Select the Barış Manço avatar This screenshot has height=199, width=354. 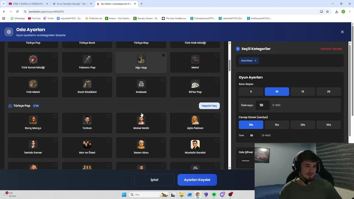[x=33, y=120]
